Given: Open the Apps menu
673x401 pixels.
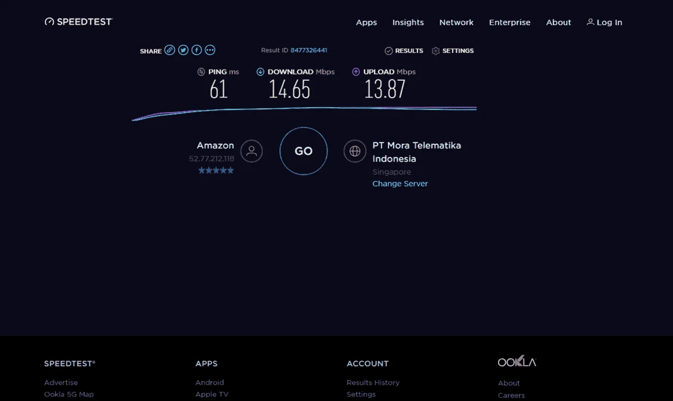Looking at the screenshot, I should point(366,22).
